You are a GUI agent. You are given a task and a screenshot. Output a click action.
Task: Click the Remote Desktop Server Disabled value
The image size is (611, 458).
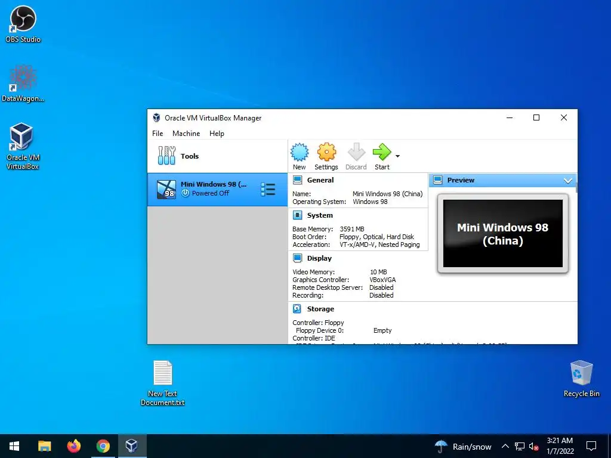381,287
